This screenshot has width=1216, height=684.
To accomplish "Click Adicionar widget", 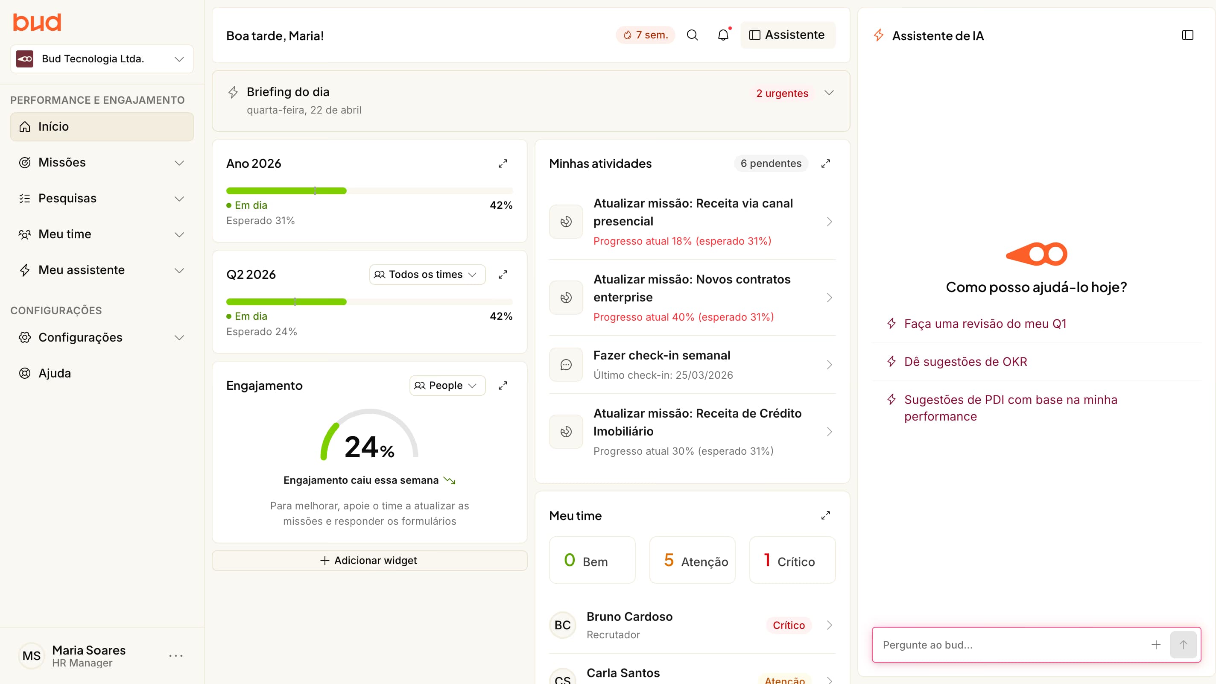I will 369,560.
